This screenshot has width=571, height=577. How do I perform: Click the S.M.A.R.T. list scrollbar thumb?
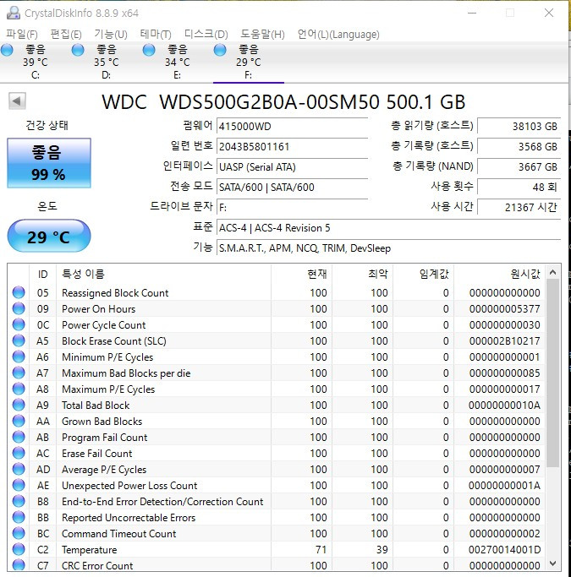click(552, 373)
